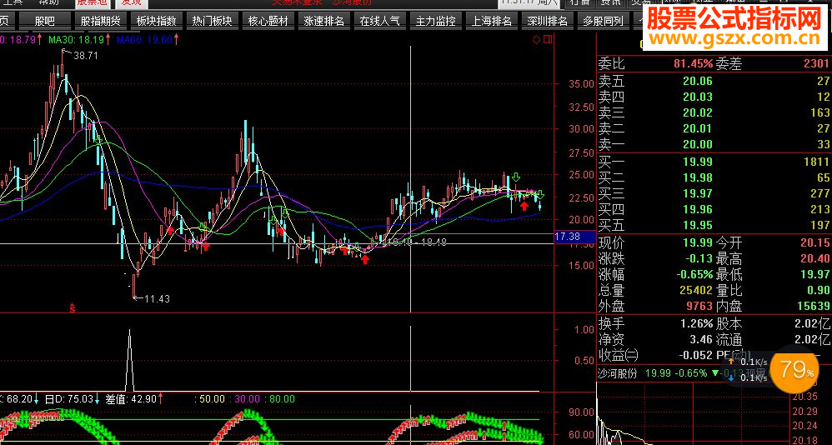Click the red up arrow under the rightmost candles

click(x=524, y=206)
